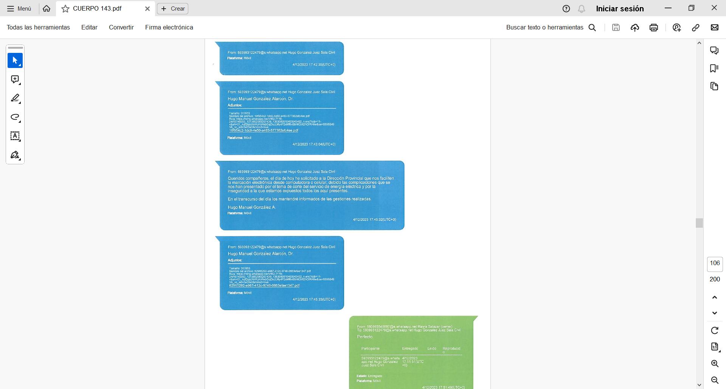Click scrollbar down arrow
The image size is (726, 389).
pos(699,385)
